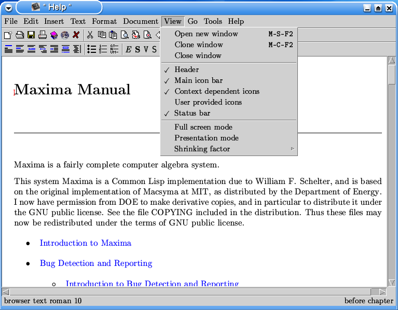Image resolution: width=398 pixels, height=310 pixels.
Task: Apply sample text with thin S icon
Action: point(154,49)
